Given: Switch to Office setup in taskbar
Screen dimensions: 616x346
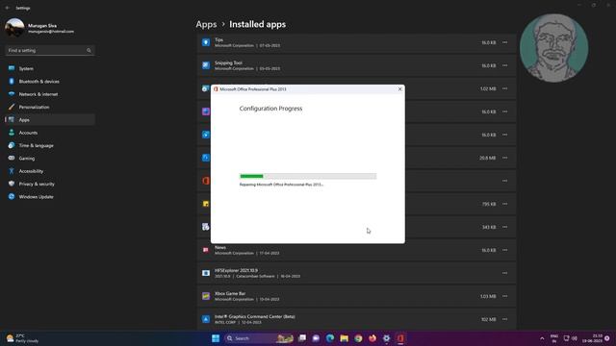Looking at the screenshot, I should [400, 338].
